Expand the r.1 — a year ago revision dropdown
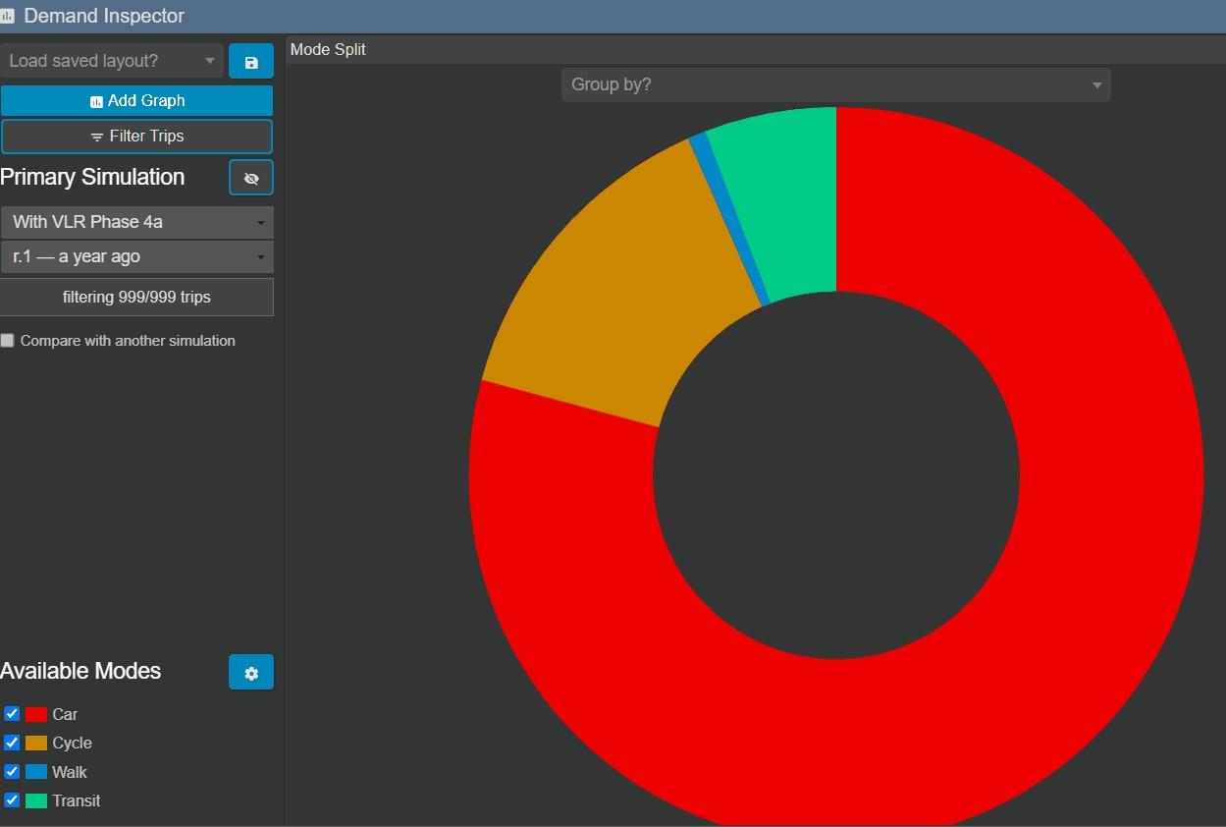Image resolution: width=1226 pixels, height=827 pixels. (x=136, y=256)
